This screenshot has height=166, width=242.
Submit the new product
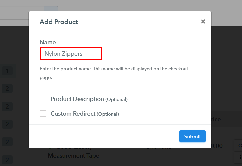[x=192, y=136]
